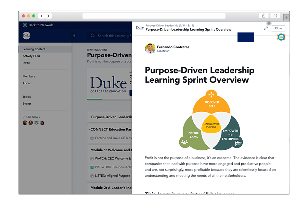Screen dimensions: 308x205
Task: Open About in sidebar
Action: point(27,83)
